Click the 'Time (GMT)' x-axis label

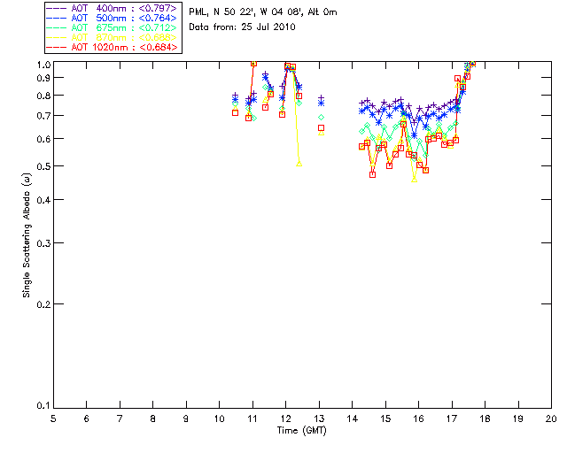click(x=301, y=429)
